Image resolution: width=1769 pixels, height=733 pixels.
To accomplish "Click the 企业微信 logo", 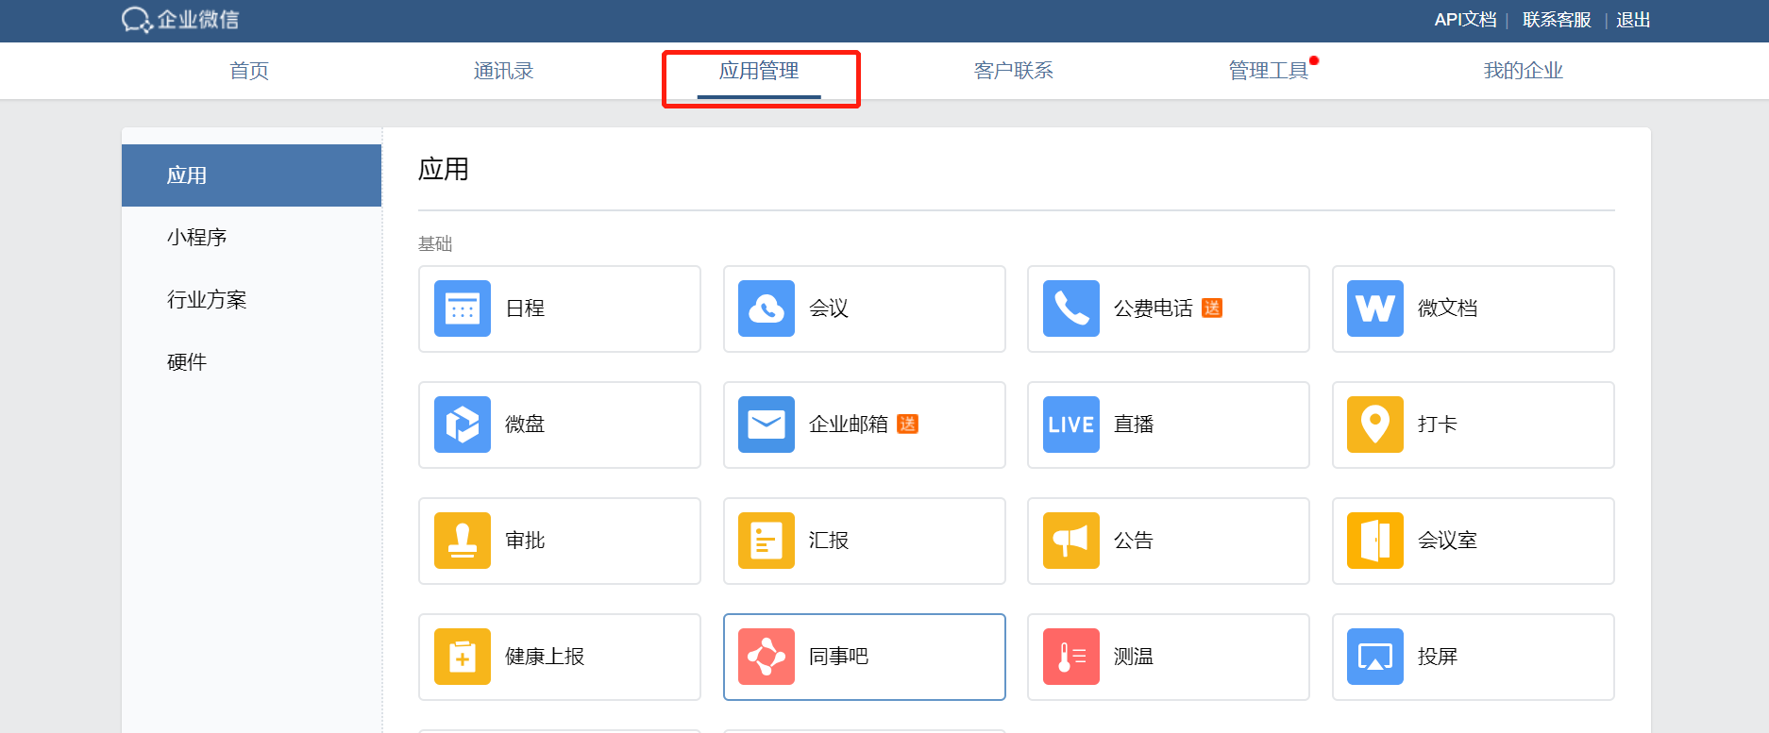I will 180,20.
